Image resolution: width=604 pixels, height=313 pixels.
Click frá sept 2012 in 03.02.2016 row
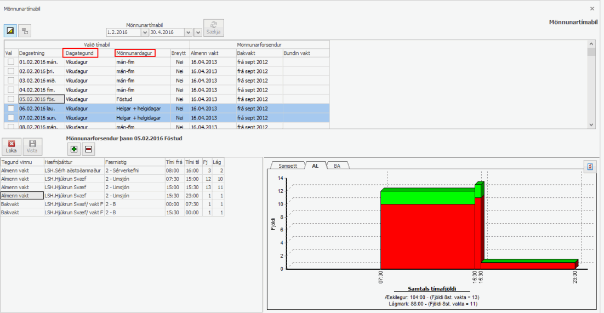click(x=259, y=80)
